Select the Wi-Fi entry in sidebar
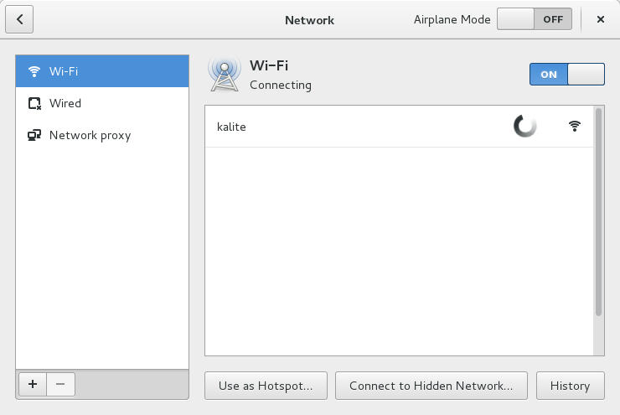 tap(102, 71)
